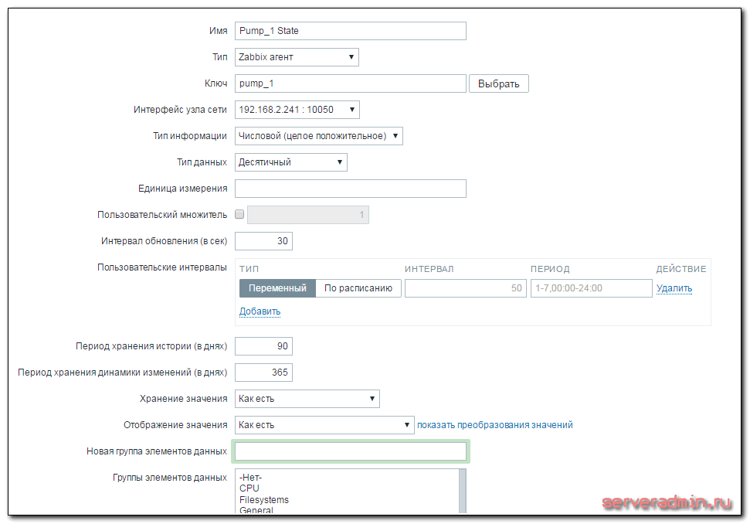Click the Новая группа элементов данных field
Viewport: 750px width, 524px height.
350,451
